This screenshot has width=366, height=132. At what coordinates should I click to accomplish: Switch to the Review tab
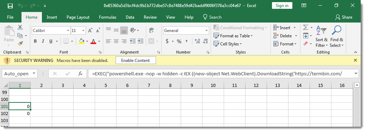click(150, 17)
